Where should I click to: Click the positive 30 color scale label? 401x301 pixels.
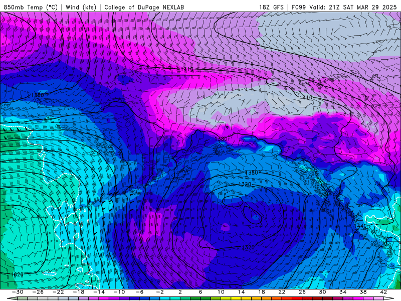coord(322,292)
